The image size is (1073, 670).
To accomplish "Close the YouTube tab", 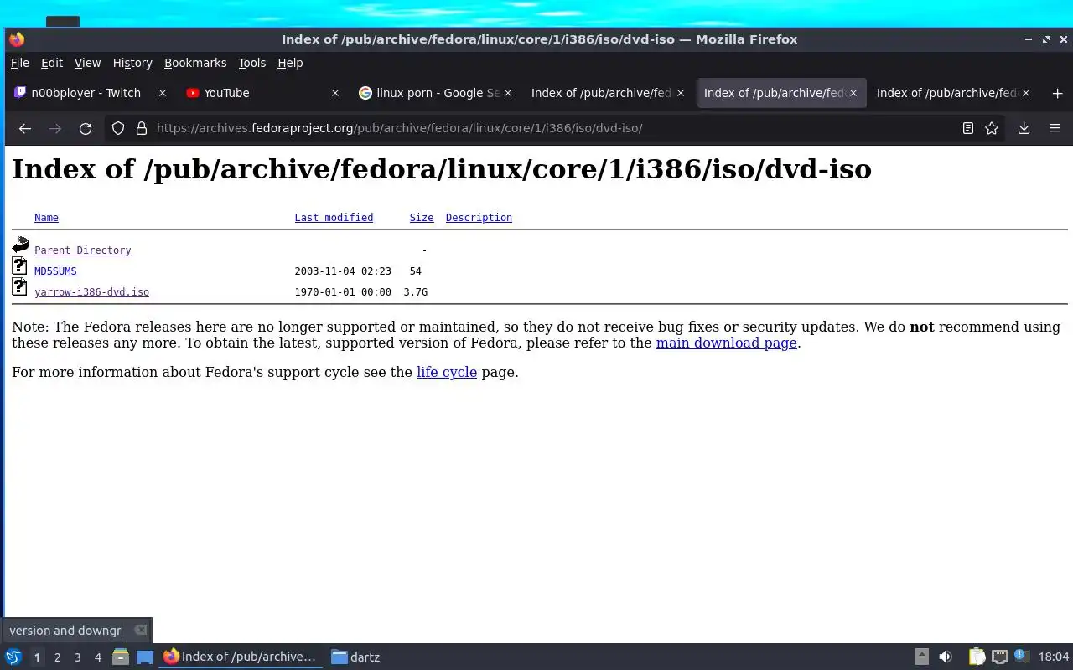I will tap(335, 93).
